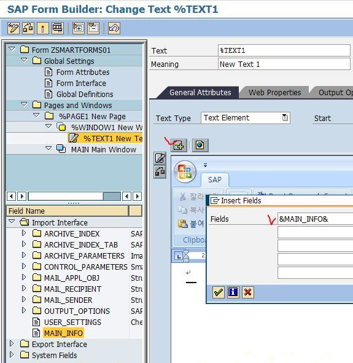Click the Form Painter toolbar icon
Viewport: 353px width, 363px height.
click(79, 28)
